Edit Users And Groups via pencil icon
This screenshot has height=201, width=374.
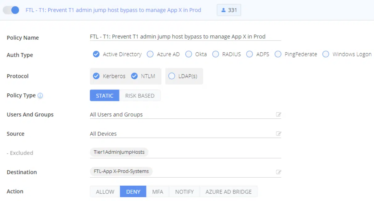(278, 115)
